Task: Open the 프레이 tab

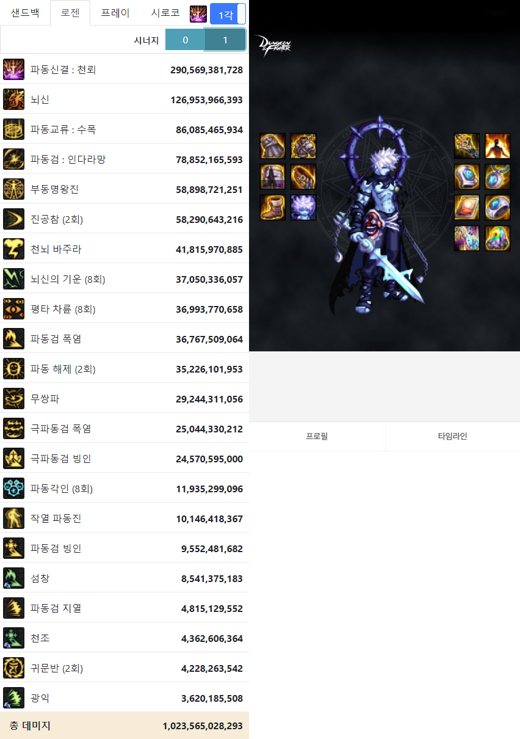Action: tap(115, 13)
